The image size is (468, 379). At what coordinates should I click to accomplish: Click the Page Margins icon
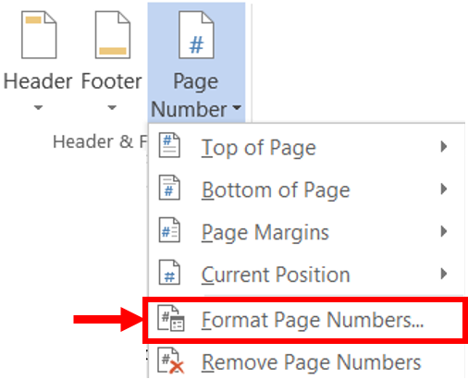click(x=169, y=230)
